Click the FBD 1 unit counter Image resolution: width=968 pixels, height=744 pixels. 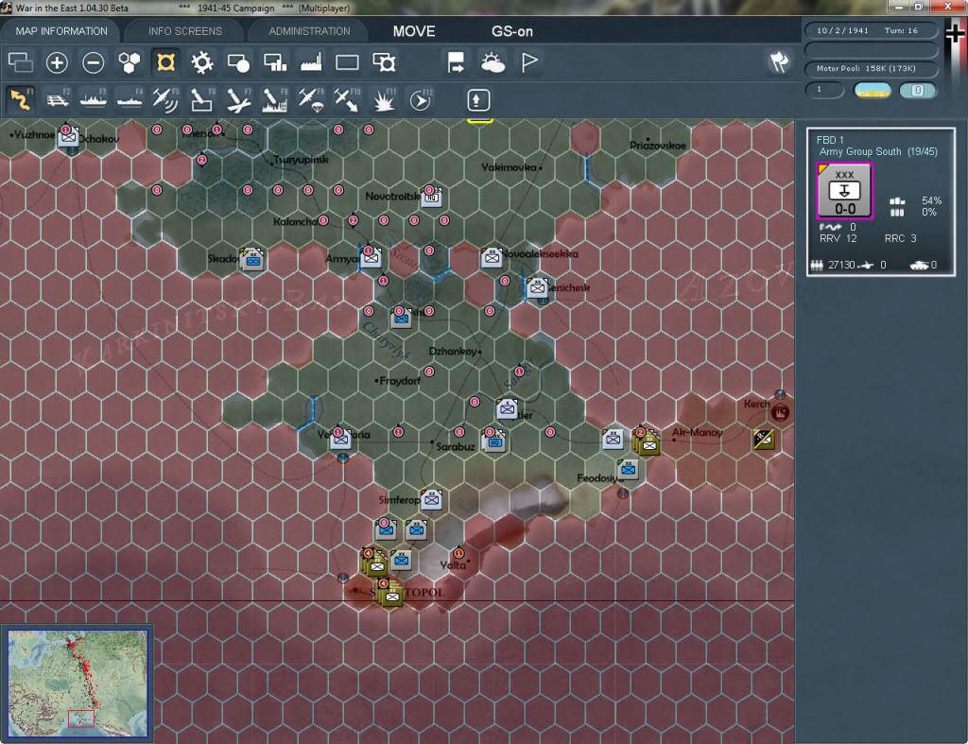pyautogui.click(x=844, y=191)
